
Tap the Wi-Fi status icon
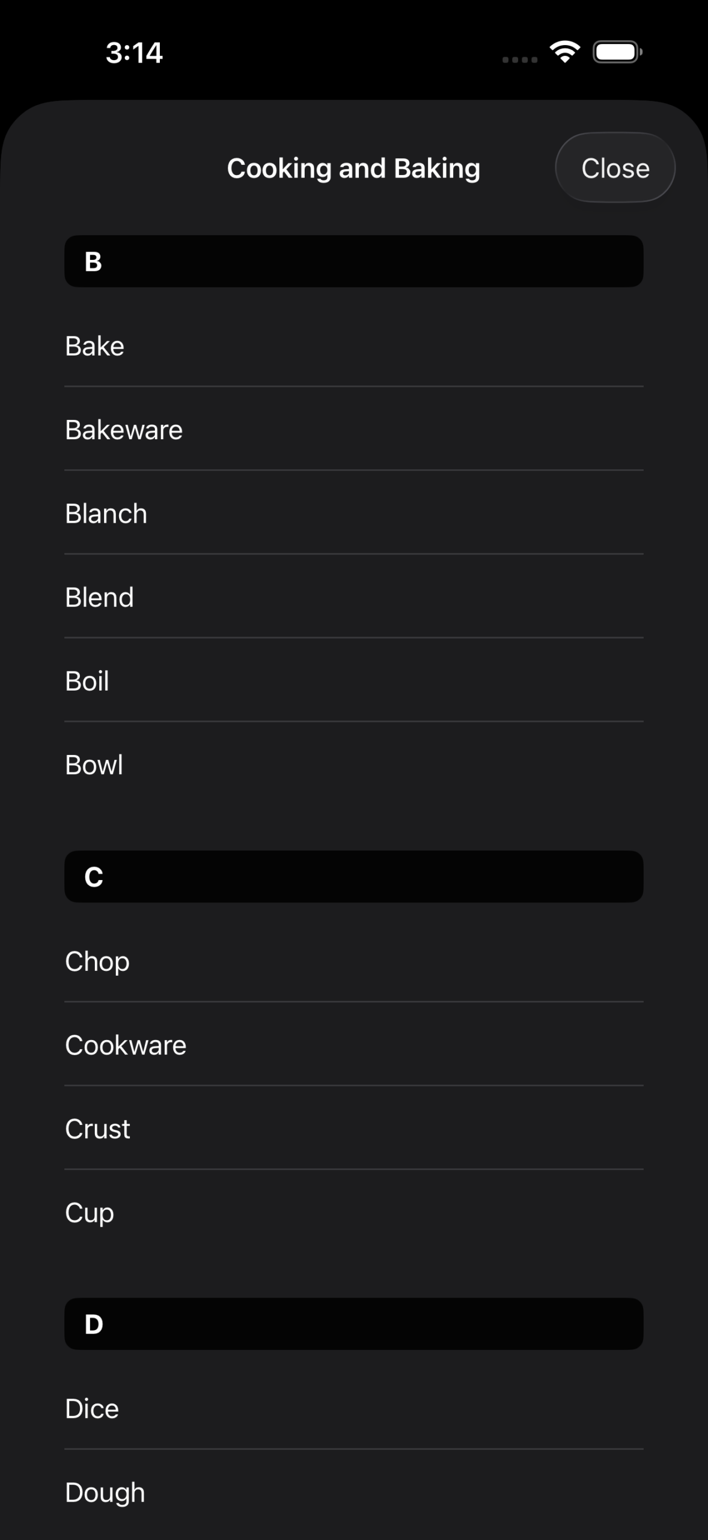[565, 52]
